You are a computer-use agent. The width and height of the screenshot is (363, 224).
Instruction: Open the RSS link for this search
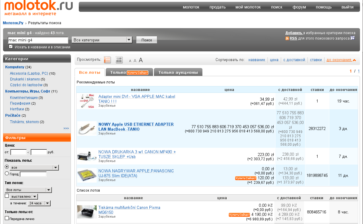click(293, 38)
